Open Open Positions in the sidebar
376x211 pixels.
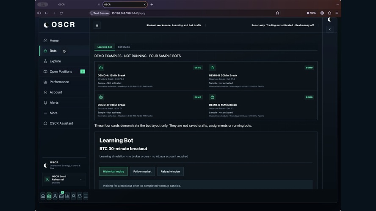point(64,71)
